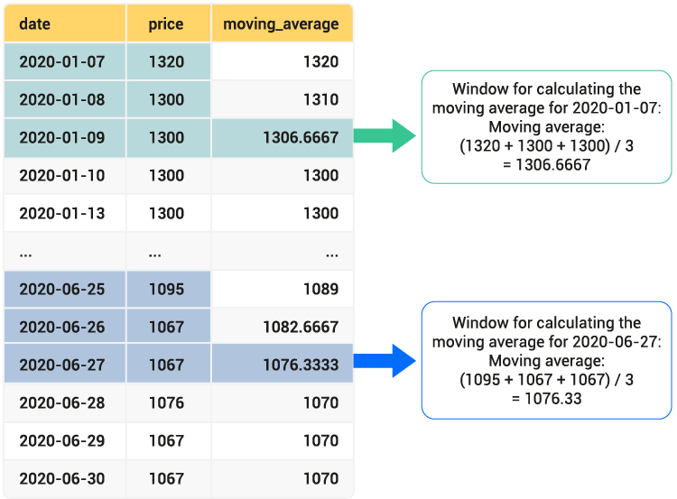Click price 1067 in the 2020-06-30 row
The width and height of the screenshot is (677, 499).
tap(169, 478)
